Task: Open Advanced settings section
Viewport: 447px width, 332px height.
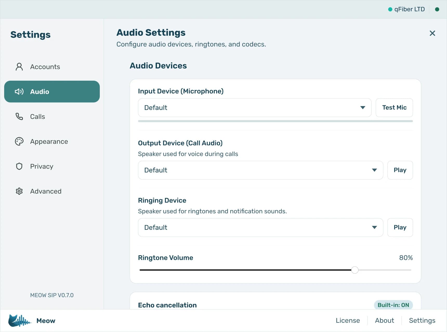Action: (x=52, y=191)
